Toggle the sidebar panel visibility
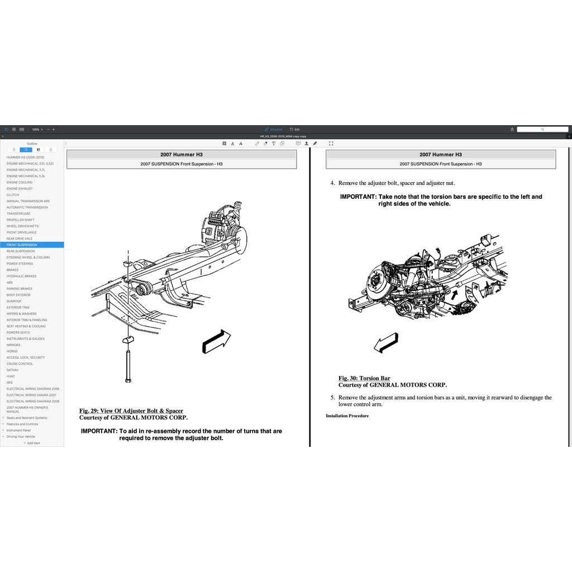 pyautogui.click(x=7, y=129)
